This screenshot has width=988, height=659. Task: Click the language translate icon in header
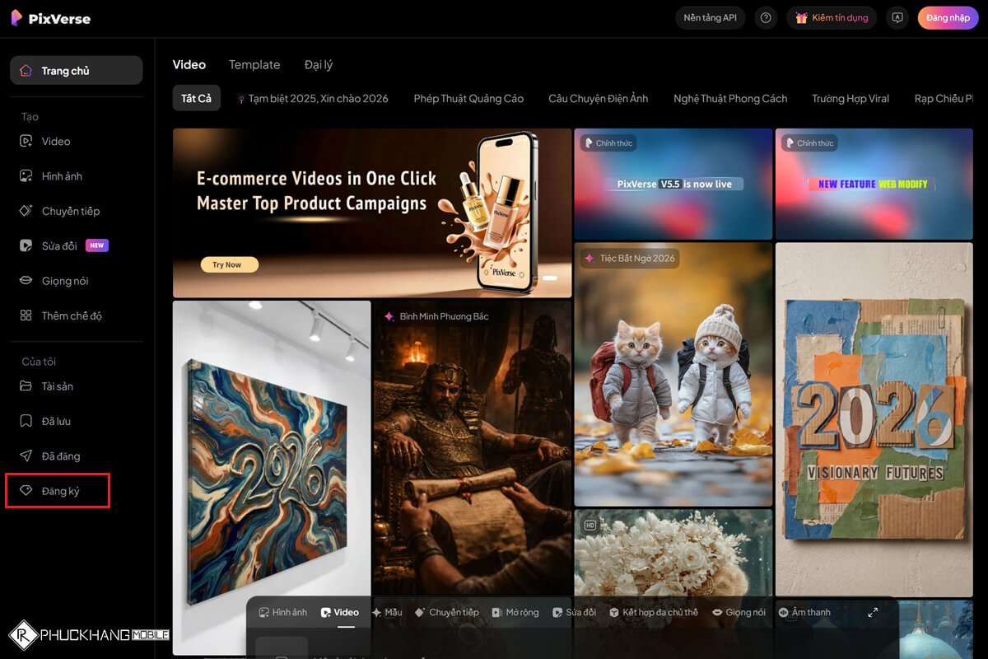tap(897, 17)
